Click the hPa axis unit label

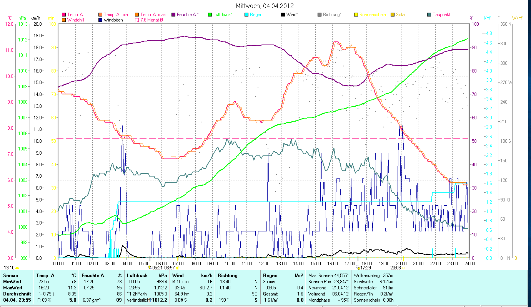pos(22,18)
